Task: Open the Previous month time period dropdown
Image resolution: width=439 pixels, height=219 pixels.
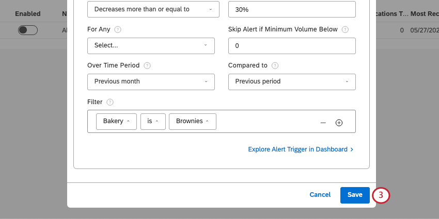Action: 151,81
